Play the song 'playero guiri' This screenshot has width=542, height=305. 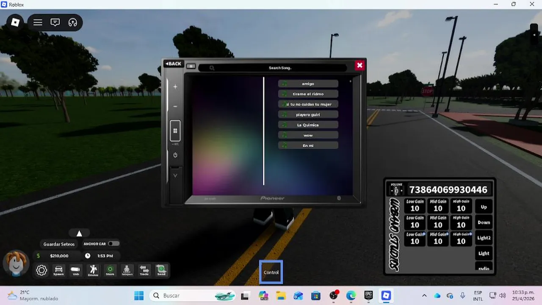(308, 115)
